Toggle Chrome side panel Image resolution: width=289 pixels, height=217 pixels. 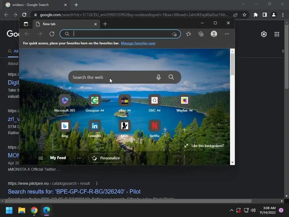tap(265, 15)
